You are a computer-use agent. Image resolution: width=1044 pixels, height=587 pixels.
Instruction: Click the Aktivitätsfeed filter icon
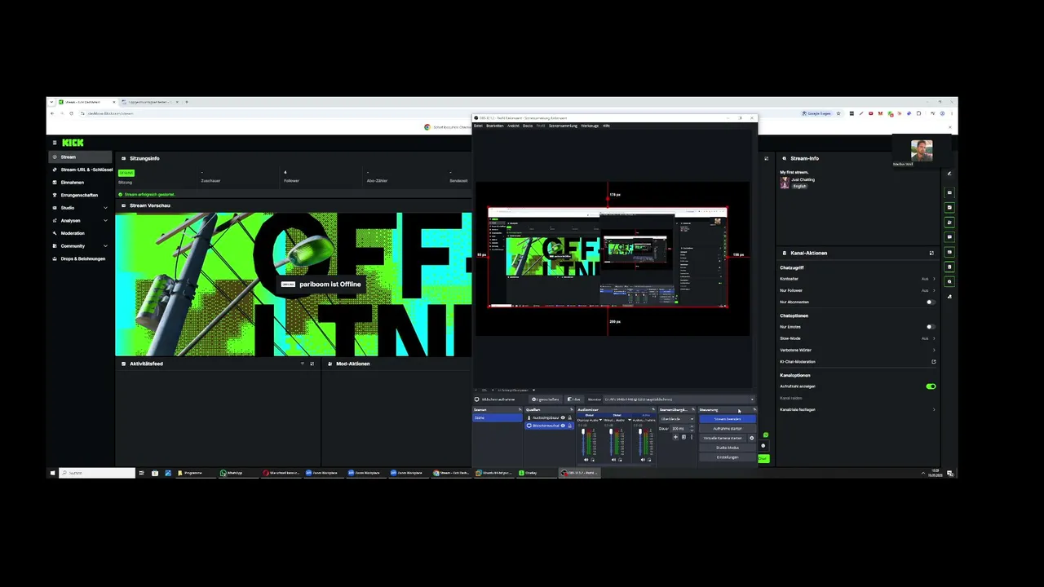pos(303,364)
